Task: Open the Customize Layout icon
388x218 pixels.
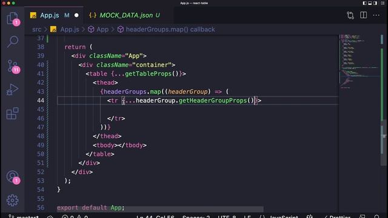Action: click(x=383, y=3)
